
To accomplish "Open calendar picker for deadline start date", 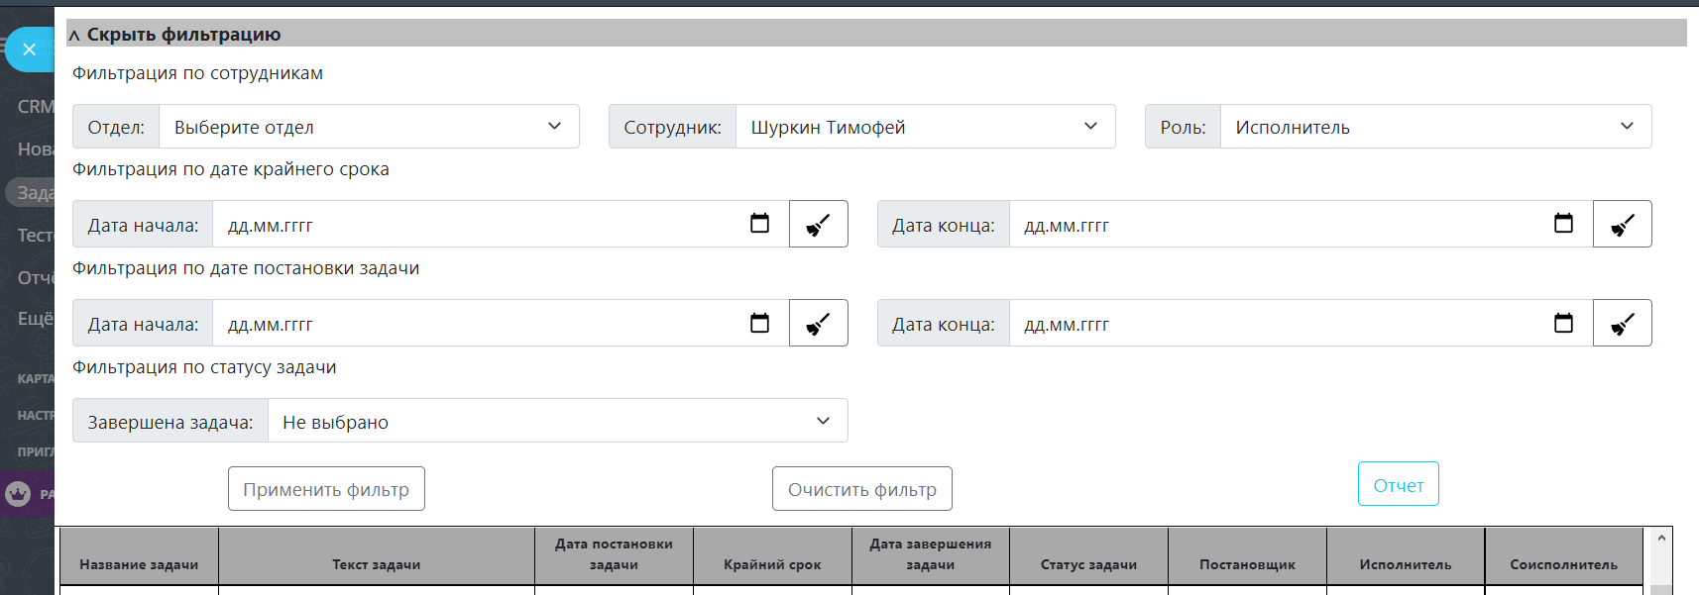I will pos(759,224).
